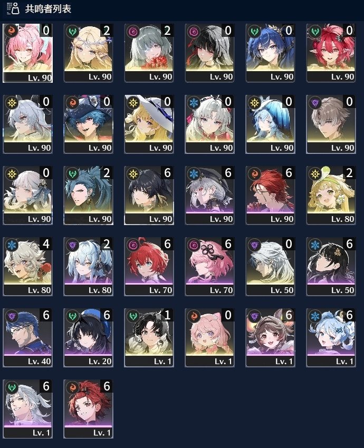The image size is (364, 448).
Task: Click havoc swirl icon on red-haired Lv. 70 character
Action: click(133, 245)
